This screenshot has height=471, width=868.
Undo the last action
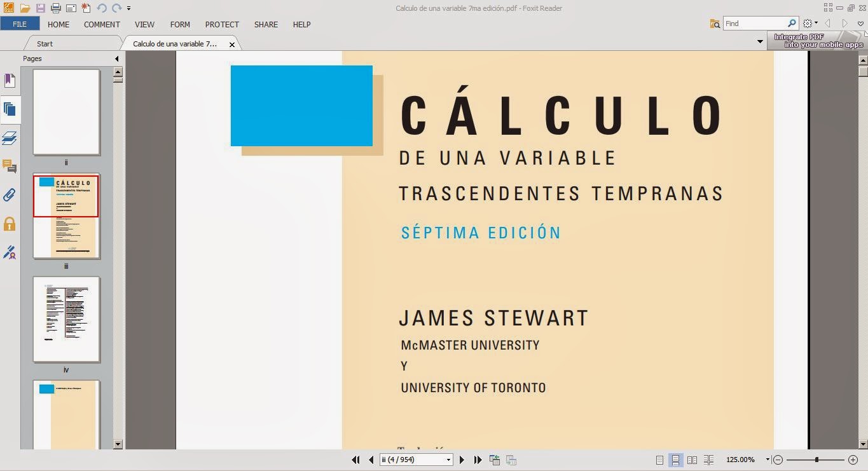point(102,8)
